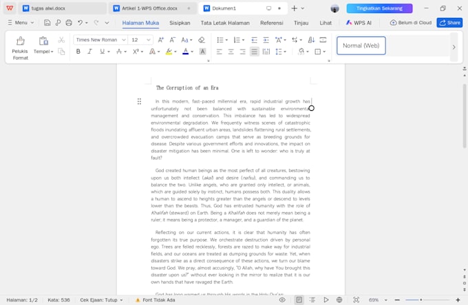Image resolution: width=468 pixels, height=305 pixels.
Task: Decrease paragraph indent
Action: (254, 40)
